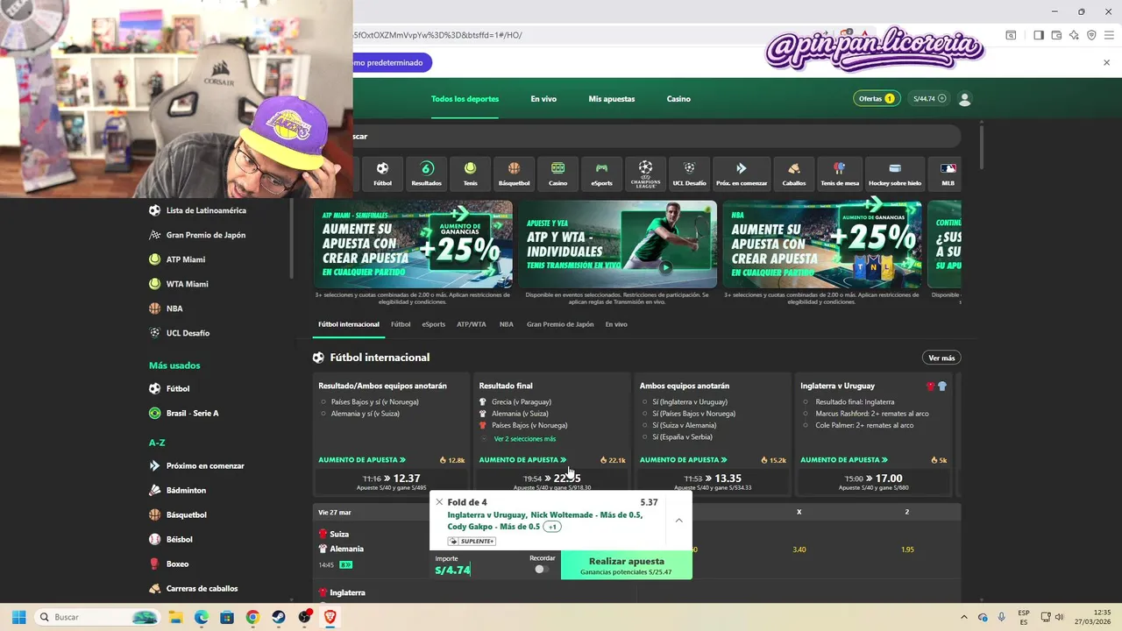The height and width of the screenshot is (631, 1122).
Task: Select the Tenis shortcut tile
Action: click(x=471, y=174)
